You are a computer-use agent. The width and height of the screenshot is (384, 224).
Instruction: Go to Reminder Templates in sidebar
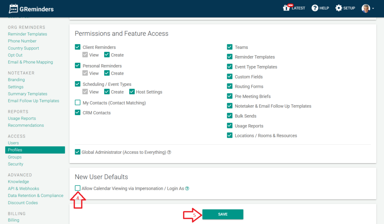click(x=27, y=34)
